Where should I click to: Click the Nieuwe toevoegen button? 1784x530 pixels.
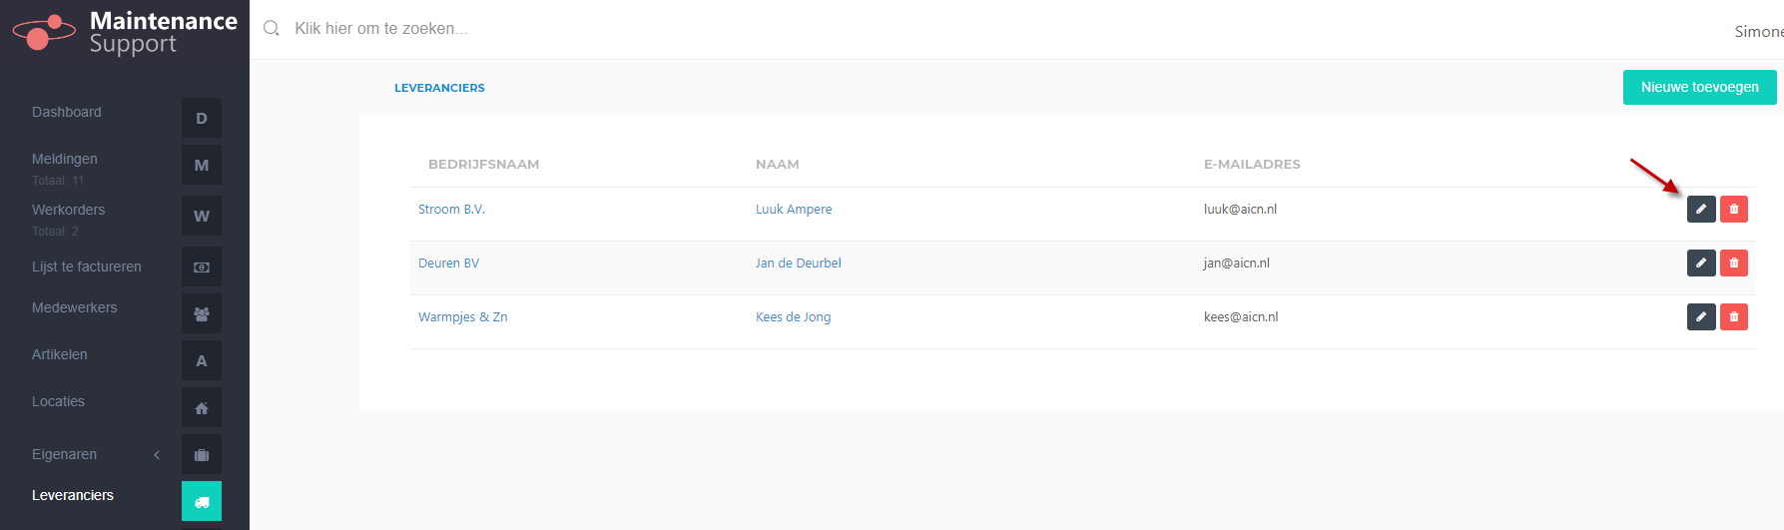tap(1699, 87)
